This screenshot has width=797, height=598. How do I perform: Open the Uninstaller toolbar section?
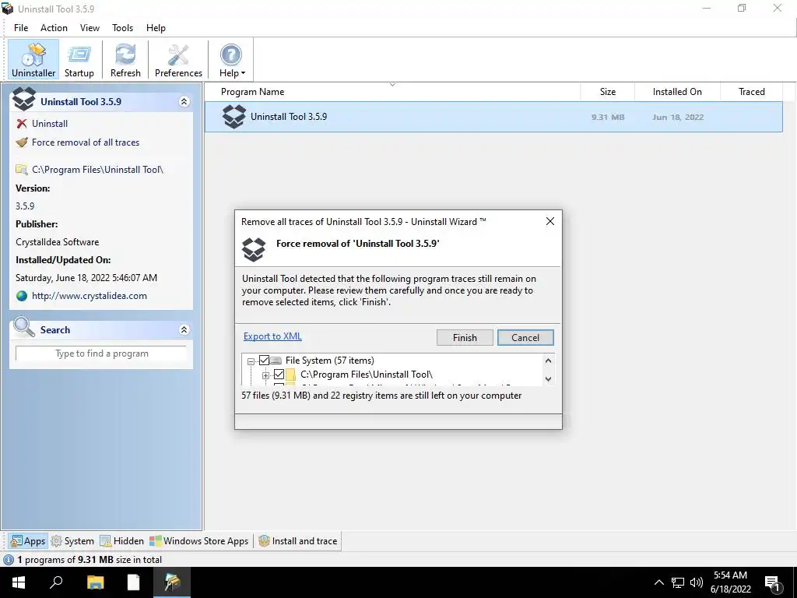coord(33,60)
